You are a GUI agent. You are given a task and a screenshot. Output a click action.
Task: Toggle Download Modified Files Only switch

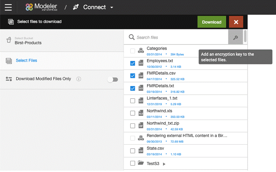[x=112, y=80]
